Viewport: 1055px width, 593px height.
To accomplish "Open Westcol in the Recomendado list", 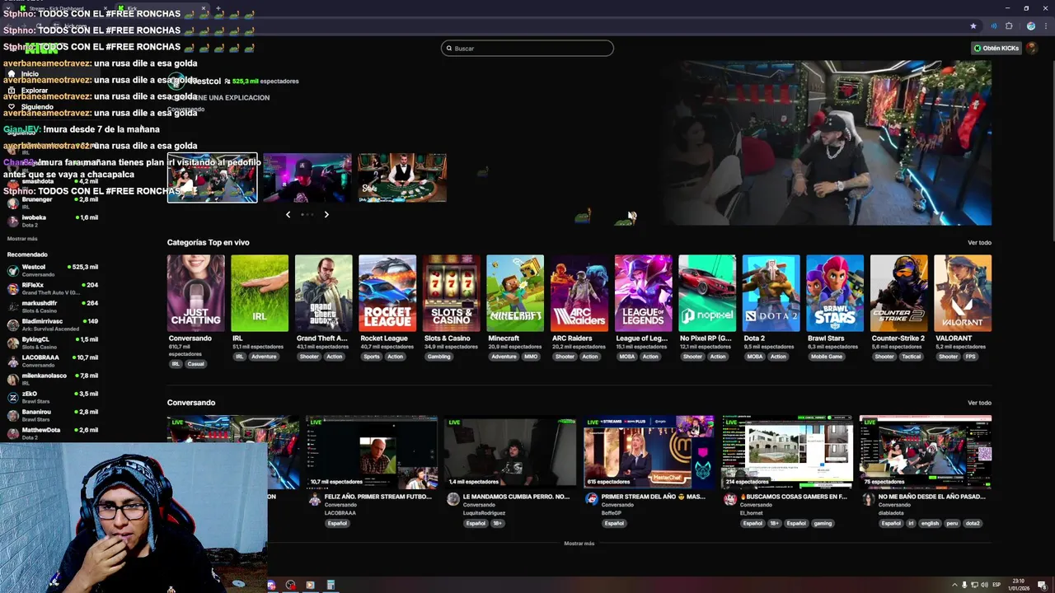I will pyautogui.click(x=53, y=270).
